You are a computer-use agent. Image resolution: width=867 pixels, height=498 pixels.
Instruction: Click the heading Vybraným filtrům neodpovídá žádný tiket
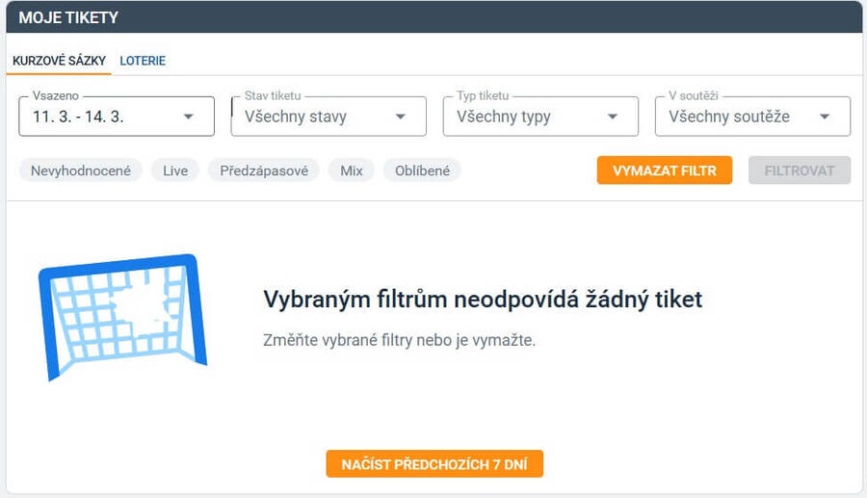click(483, 300)
